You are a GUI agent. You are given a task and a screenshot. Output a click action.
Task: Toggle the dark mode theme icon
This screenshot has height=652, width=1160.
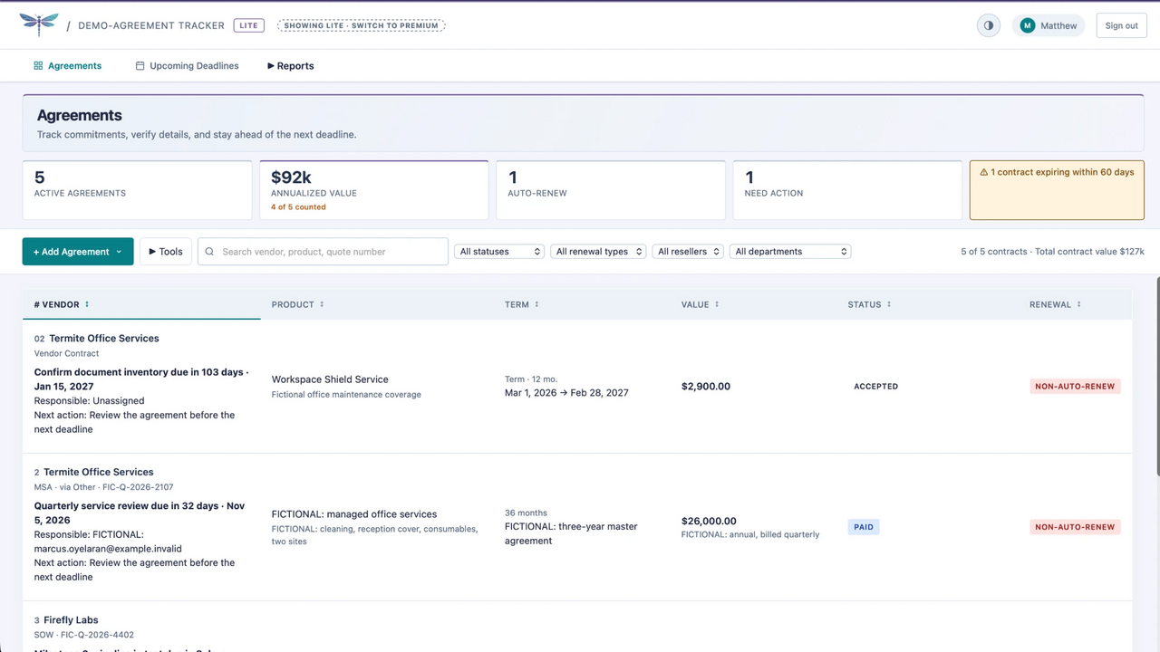(x=988, y=25)
